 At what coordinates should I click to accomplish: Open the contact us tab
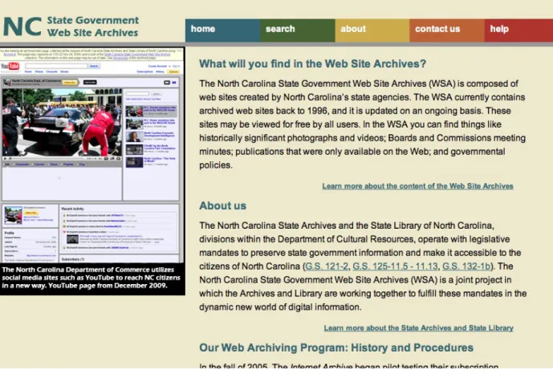click(447, 30)
